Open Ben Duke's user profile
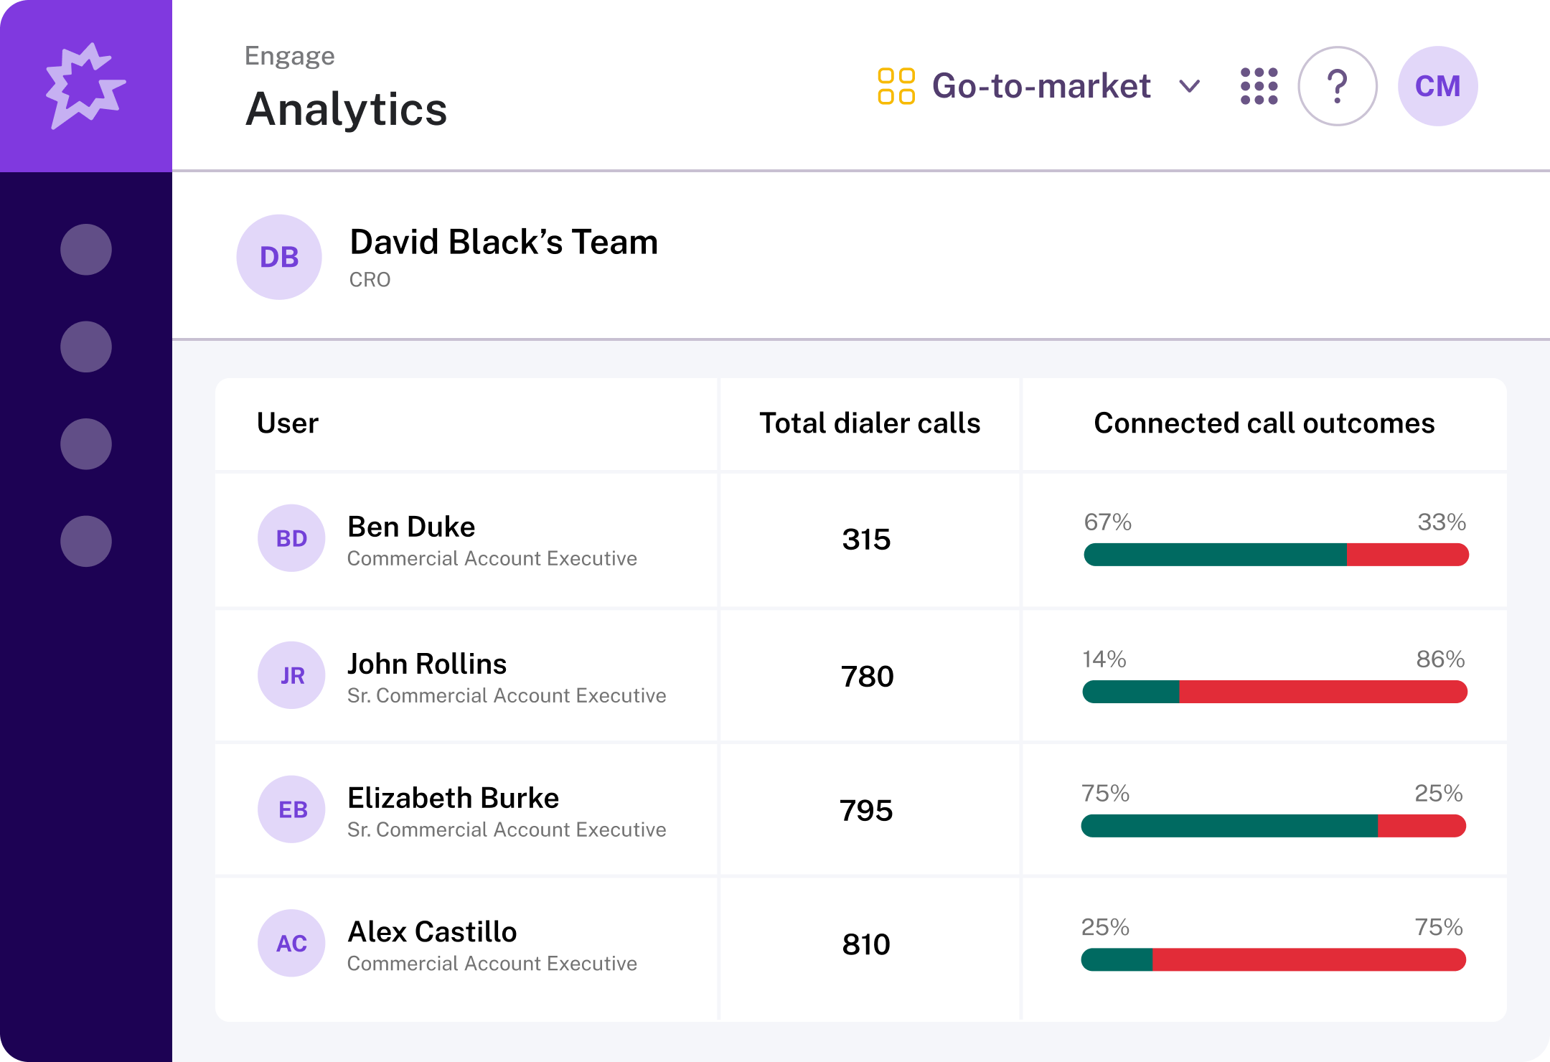 [411, 527]
